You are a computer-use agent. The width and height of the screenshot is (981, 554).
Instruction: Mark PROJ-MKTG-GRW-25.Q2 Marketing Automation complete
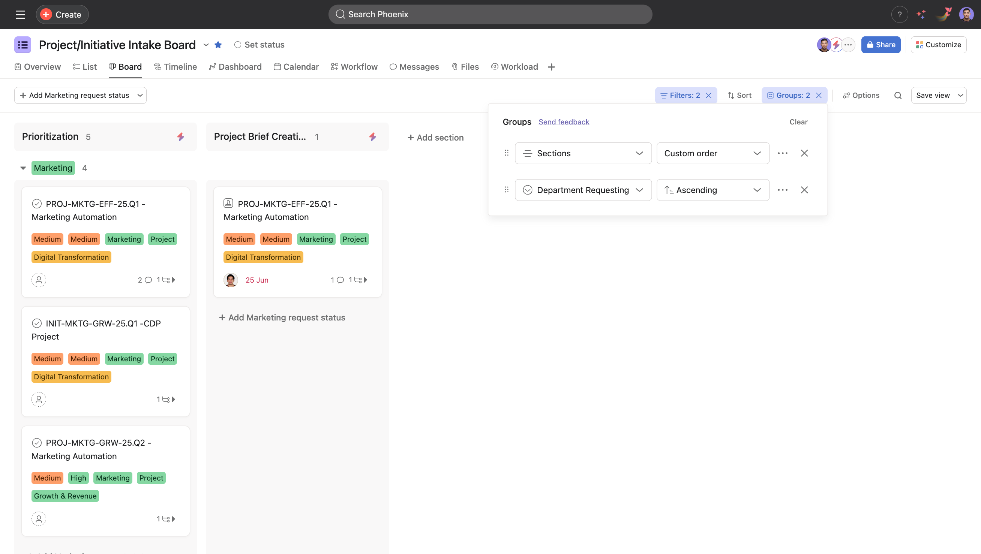click(x=37, y=442)
